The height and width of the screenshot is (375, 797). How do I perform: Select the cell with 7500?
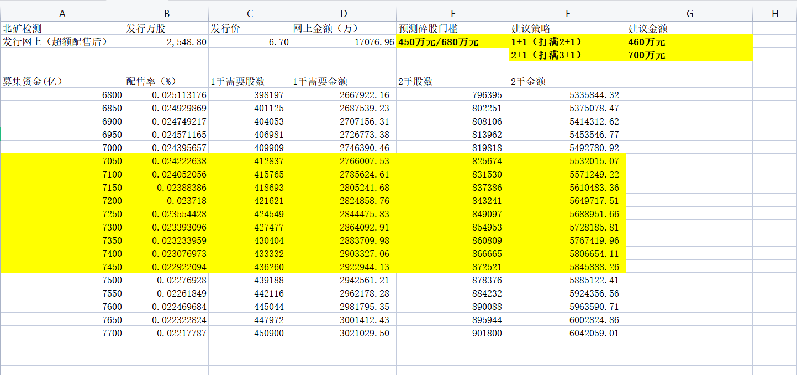[x=62, y=280]
